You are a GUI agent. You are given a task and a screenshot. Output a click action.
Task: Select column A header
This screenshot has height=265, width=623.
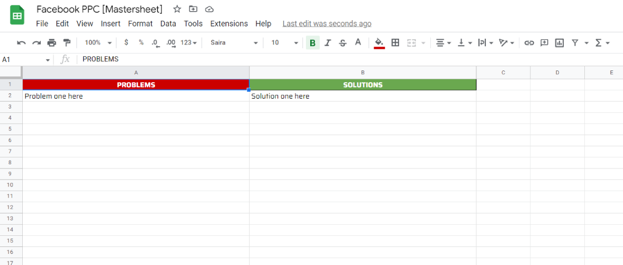[x=136, y=73]
